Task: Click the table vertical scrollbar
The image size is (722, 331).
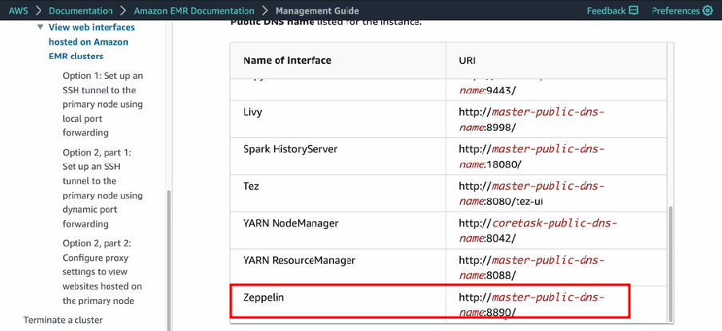Action: [670, 264]
